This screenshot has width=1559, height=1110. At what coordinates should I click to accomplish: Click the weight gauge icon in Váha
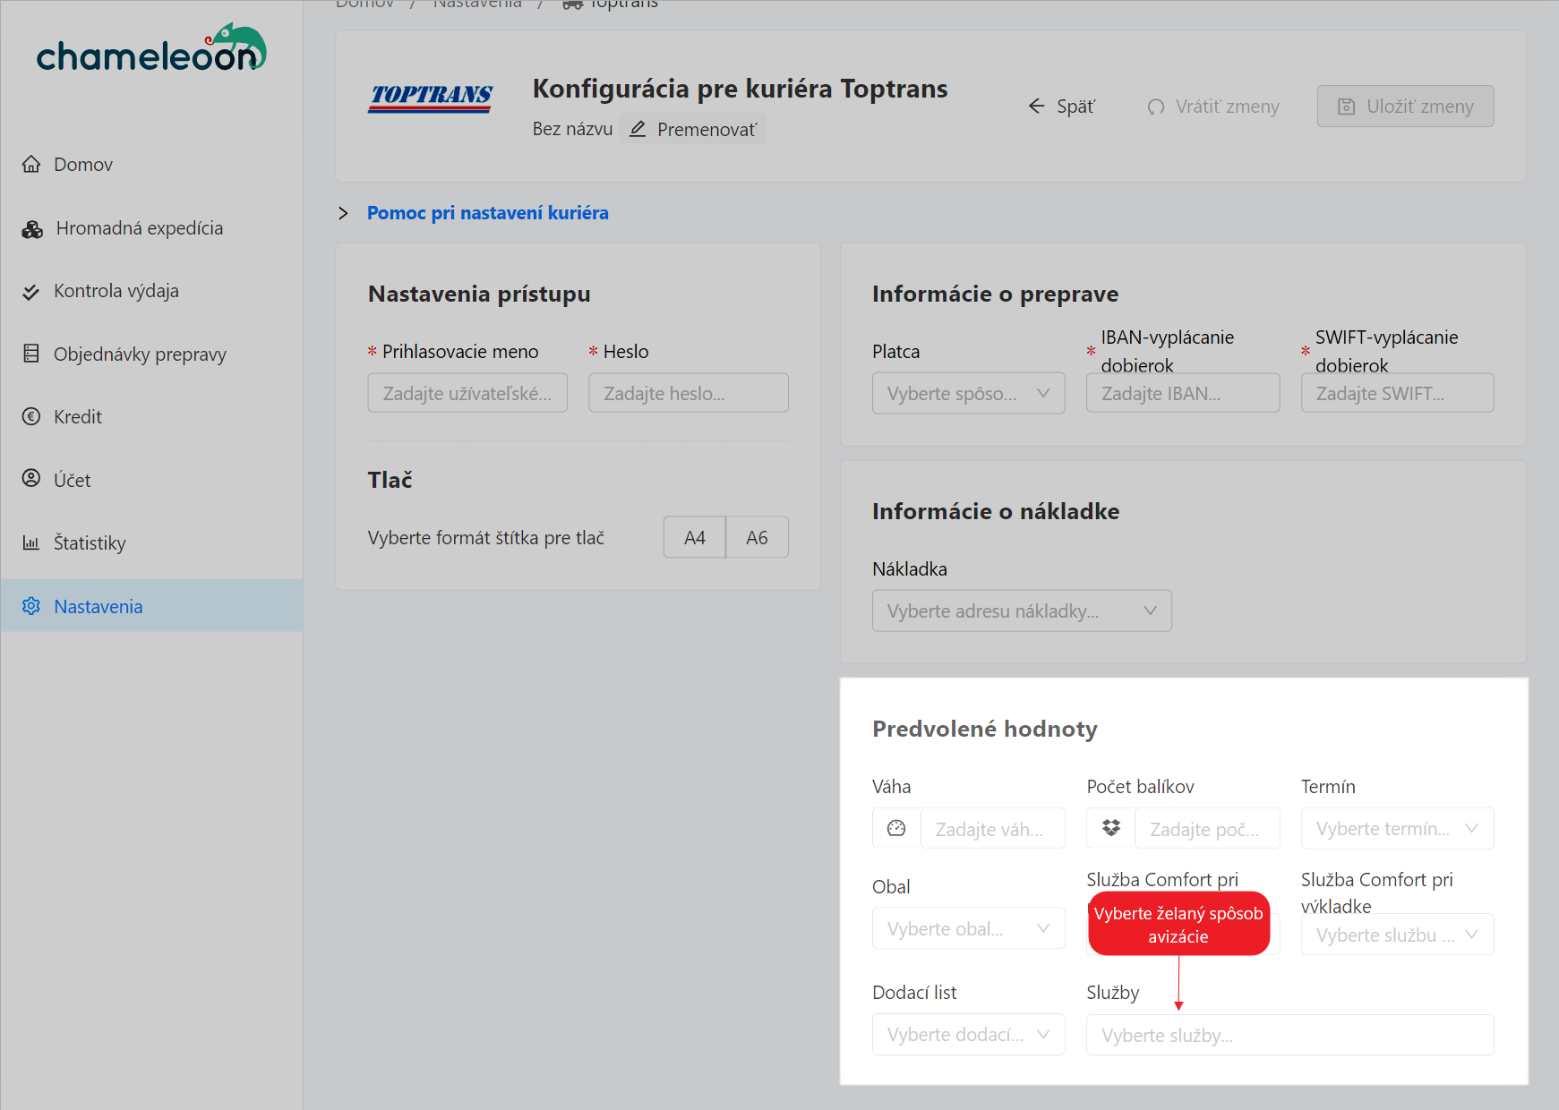[896, 828]
